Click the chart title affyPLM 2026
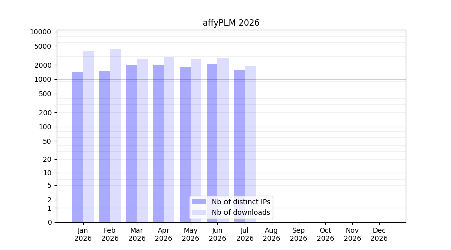Viewport: 451px width, 250px height. (231, 23)
